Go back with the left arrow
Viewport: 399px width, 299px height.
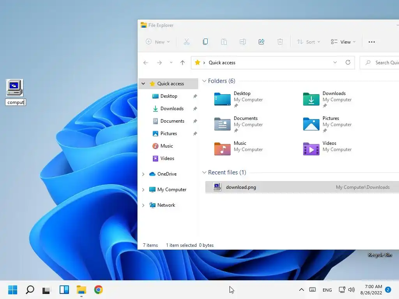[x=146, y=63]
